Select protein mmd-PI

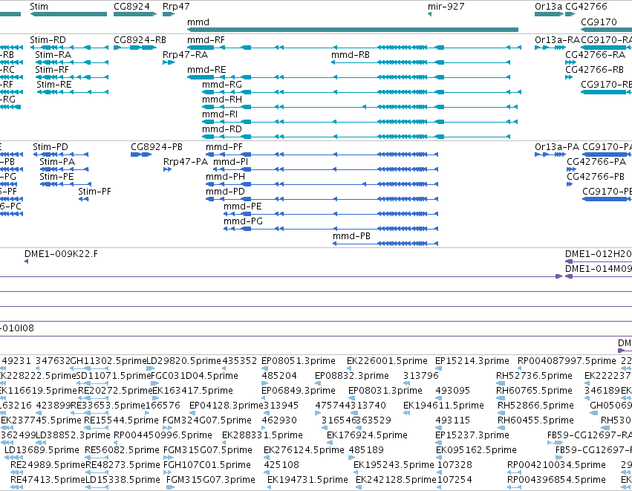[326, 169]
